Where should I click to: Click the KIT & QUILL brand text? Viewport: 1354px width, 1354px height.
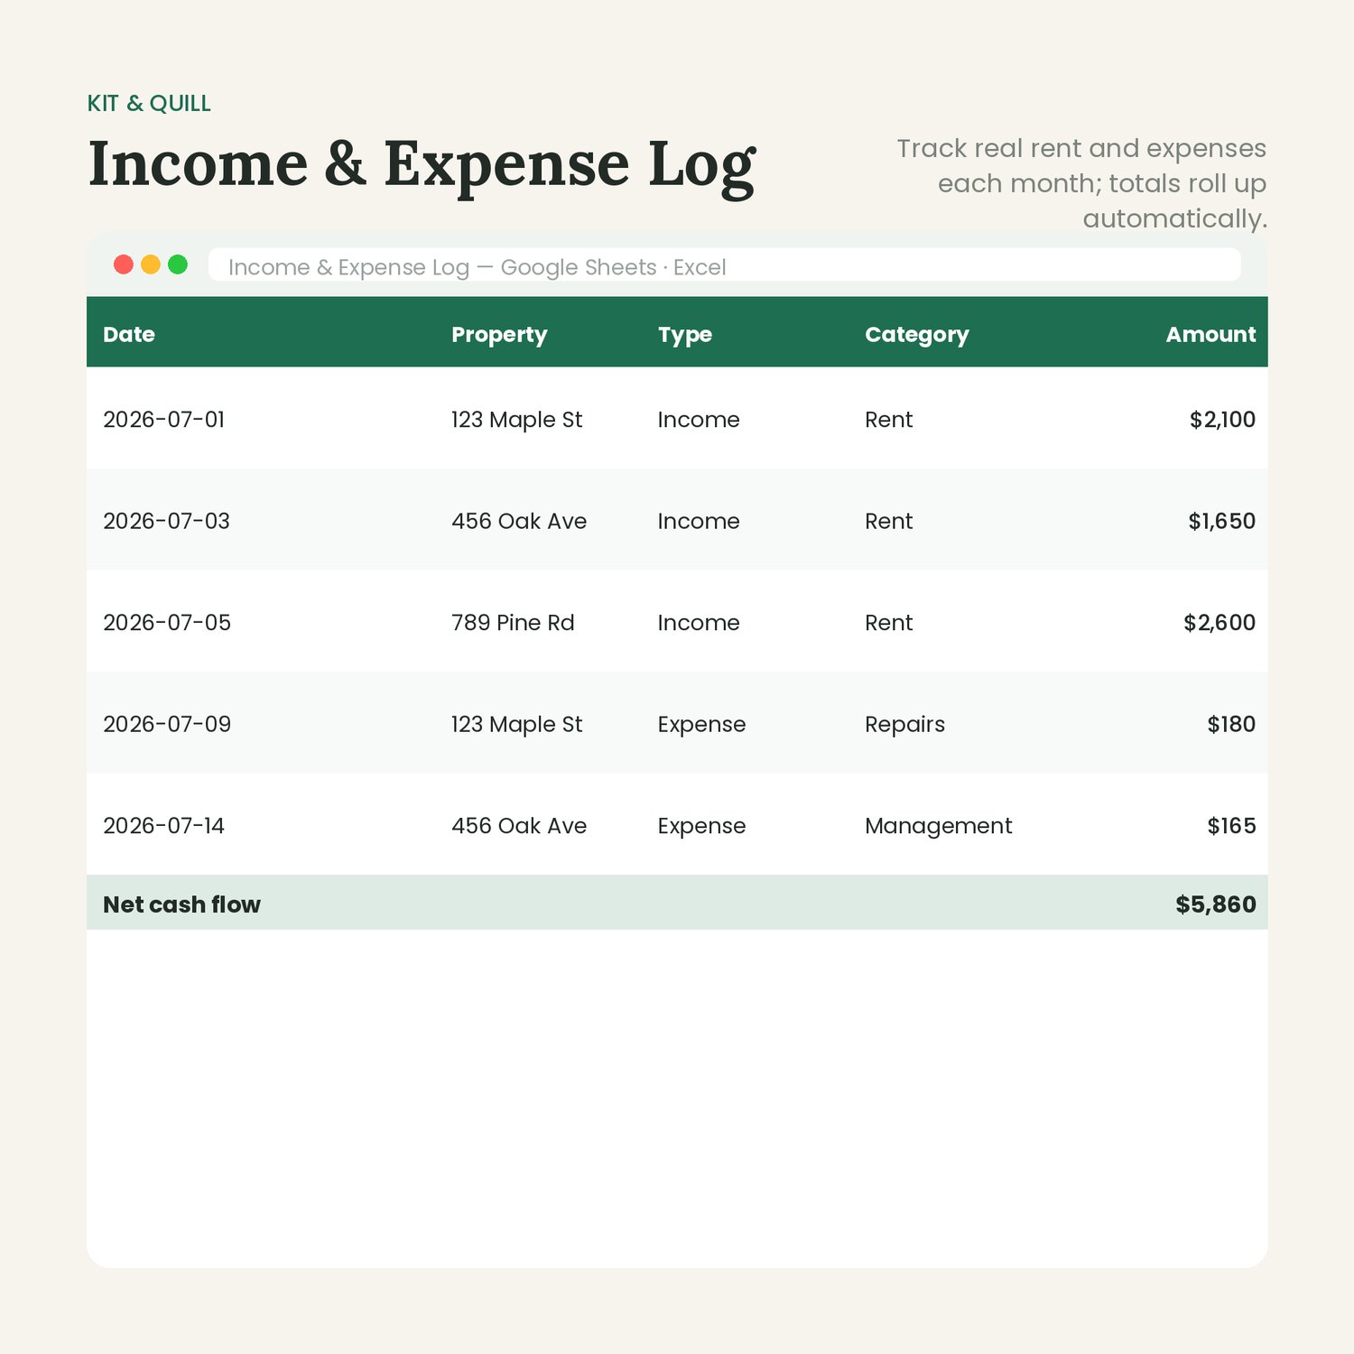[x=149, y=104]
